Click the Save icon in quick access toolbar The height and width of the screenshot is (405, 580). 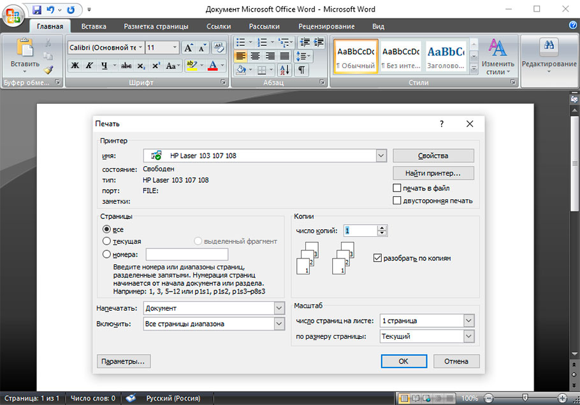pos(36,10)
